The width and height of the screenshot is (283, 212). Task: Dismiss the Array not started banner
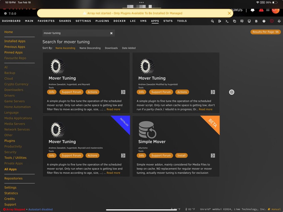[x=229, y=13]
